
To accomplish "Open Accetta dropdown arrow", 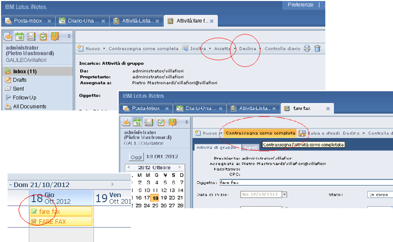I will coord(235,48).
